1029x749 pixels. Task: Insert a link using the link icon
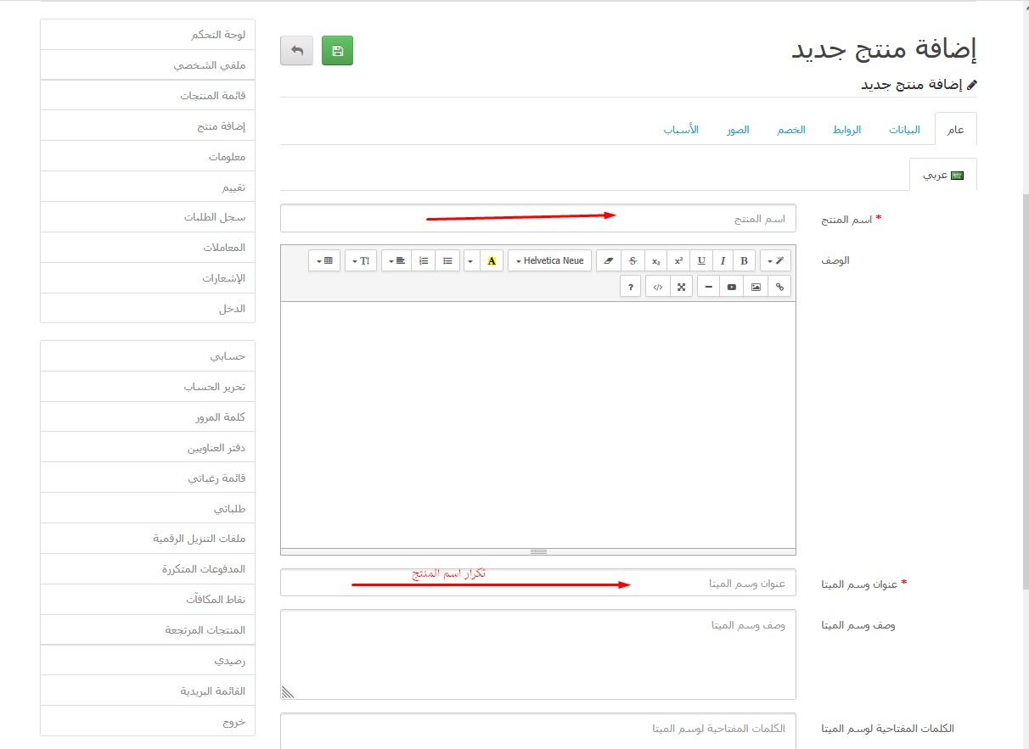click(x=779, y=287)
